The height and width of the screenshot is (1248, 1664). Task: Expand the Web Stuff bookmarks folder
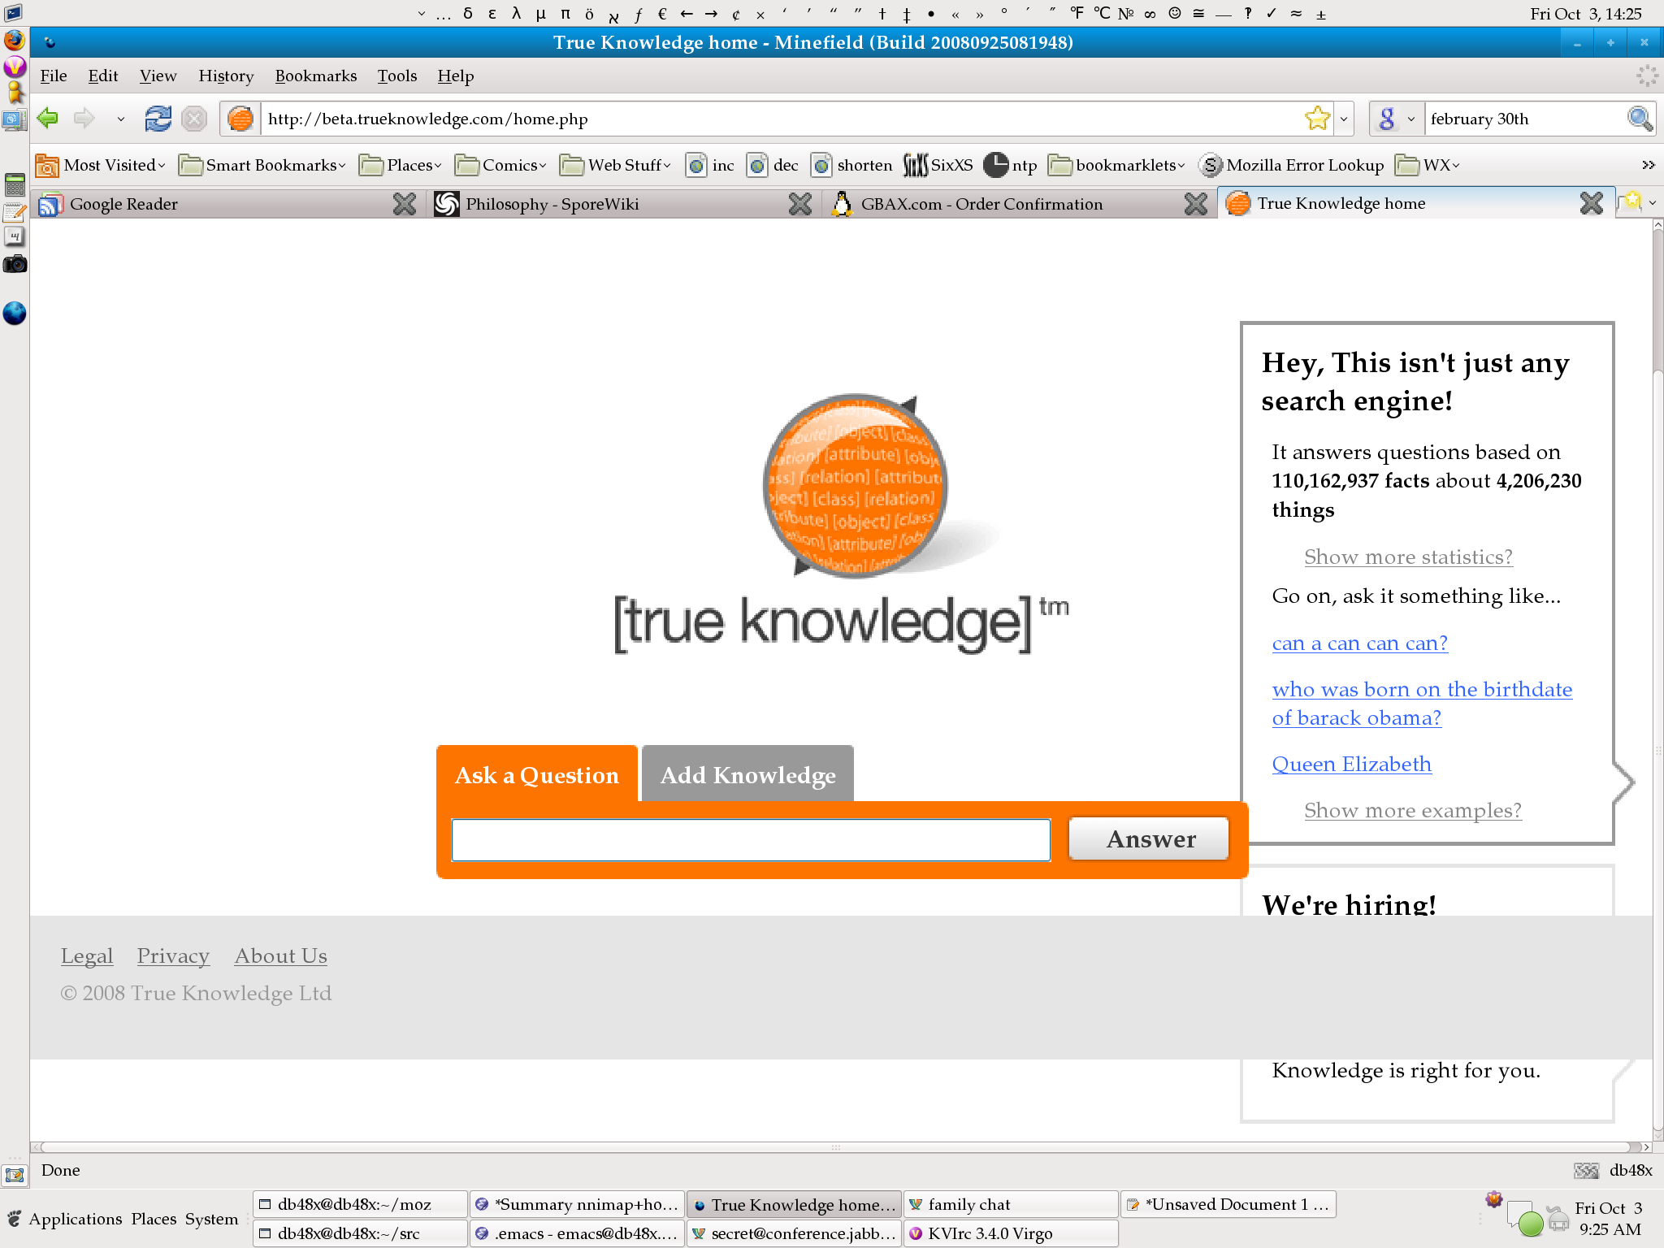click(x=617, y=165)
